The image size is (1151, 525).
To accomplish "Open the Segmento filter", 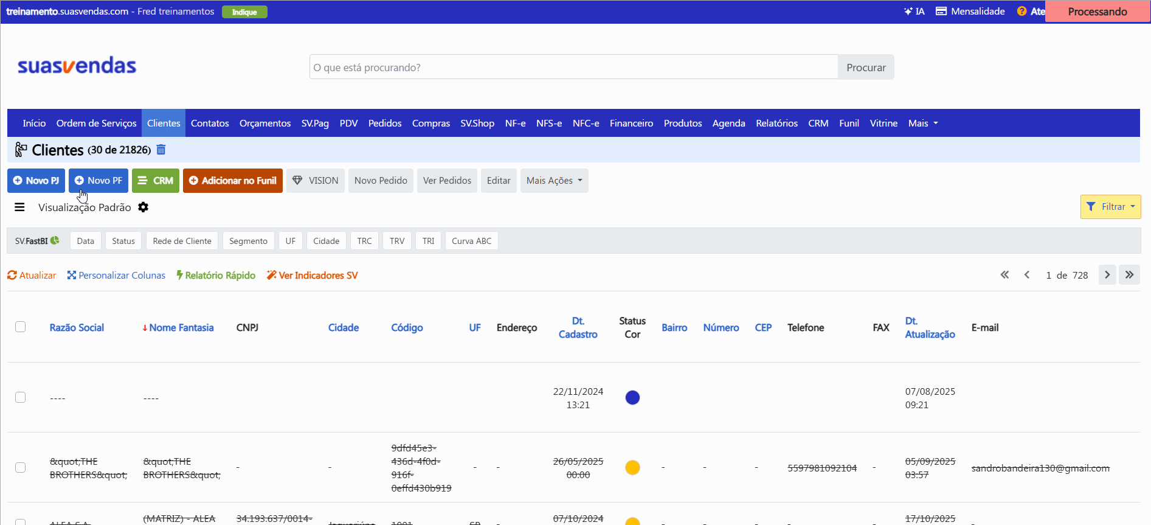I will [248, 241].
